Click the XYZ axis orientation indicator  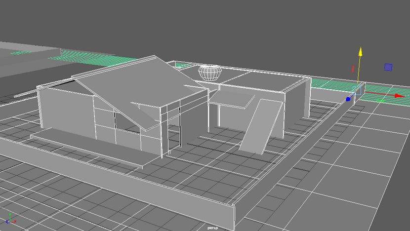click(10, 219)
